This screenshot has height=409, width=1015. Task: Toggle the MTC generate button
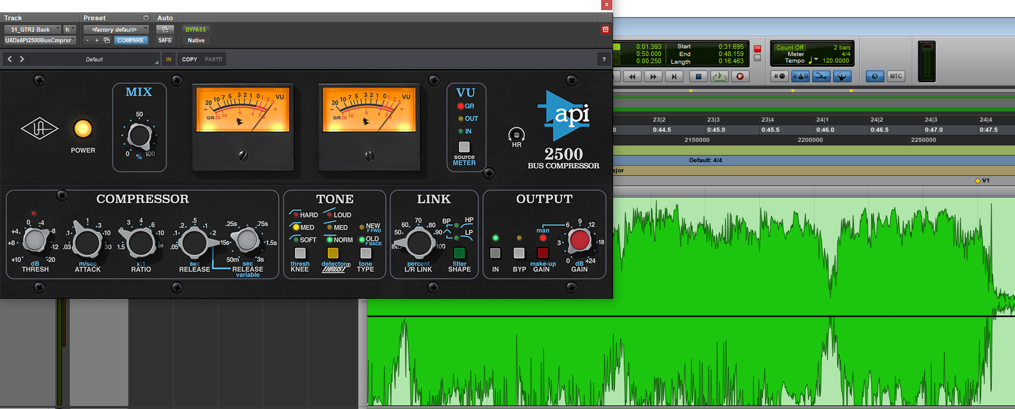(896, 76)
